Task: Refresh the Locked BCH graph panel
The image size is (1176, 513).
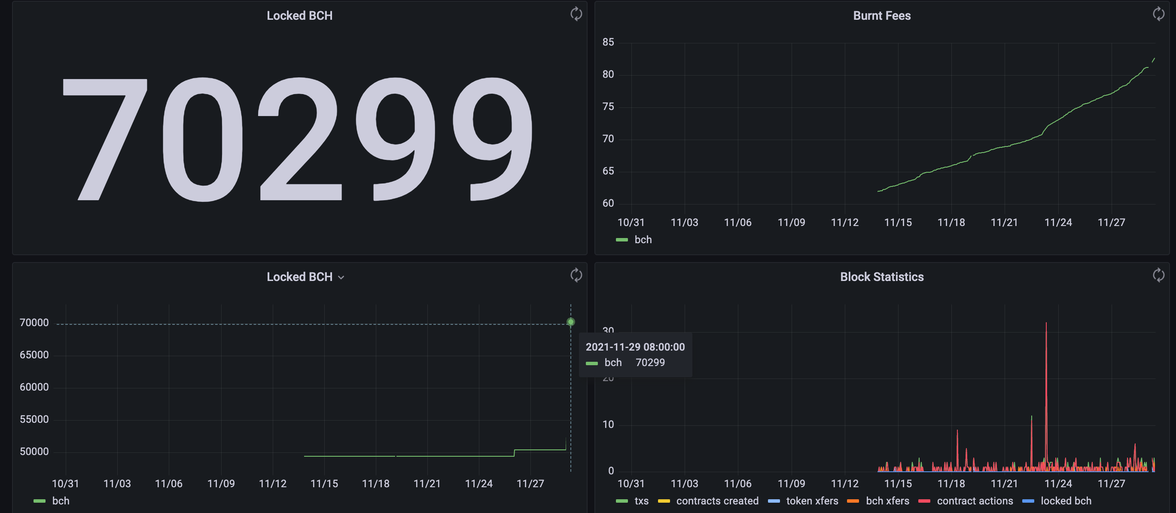Action: click(x=576, y=275)
